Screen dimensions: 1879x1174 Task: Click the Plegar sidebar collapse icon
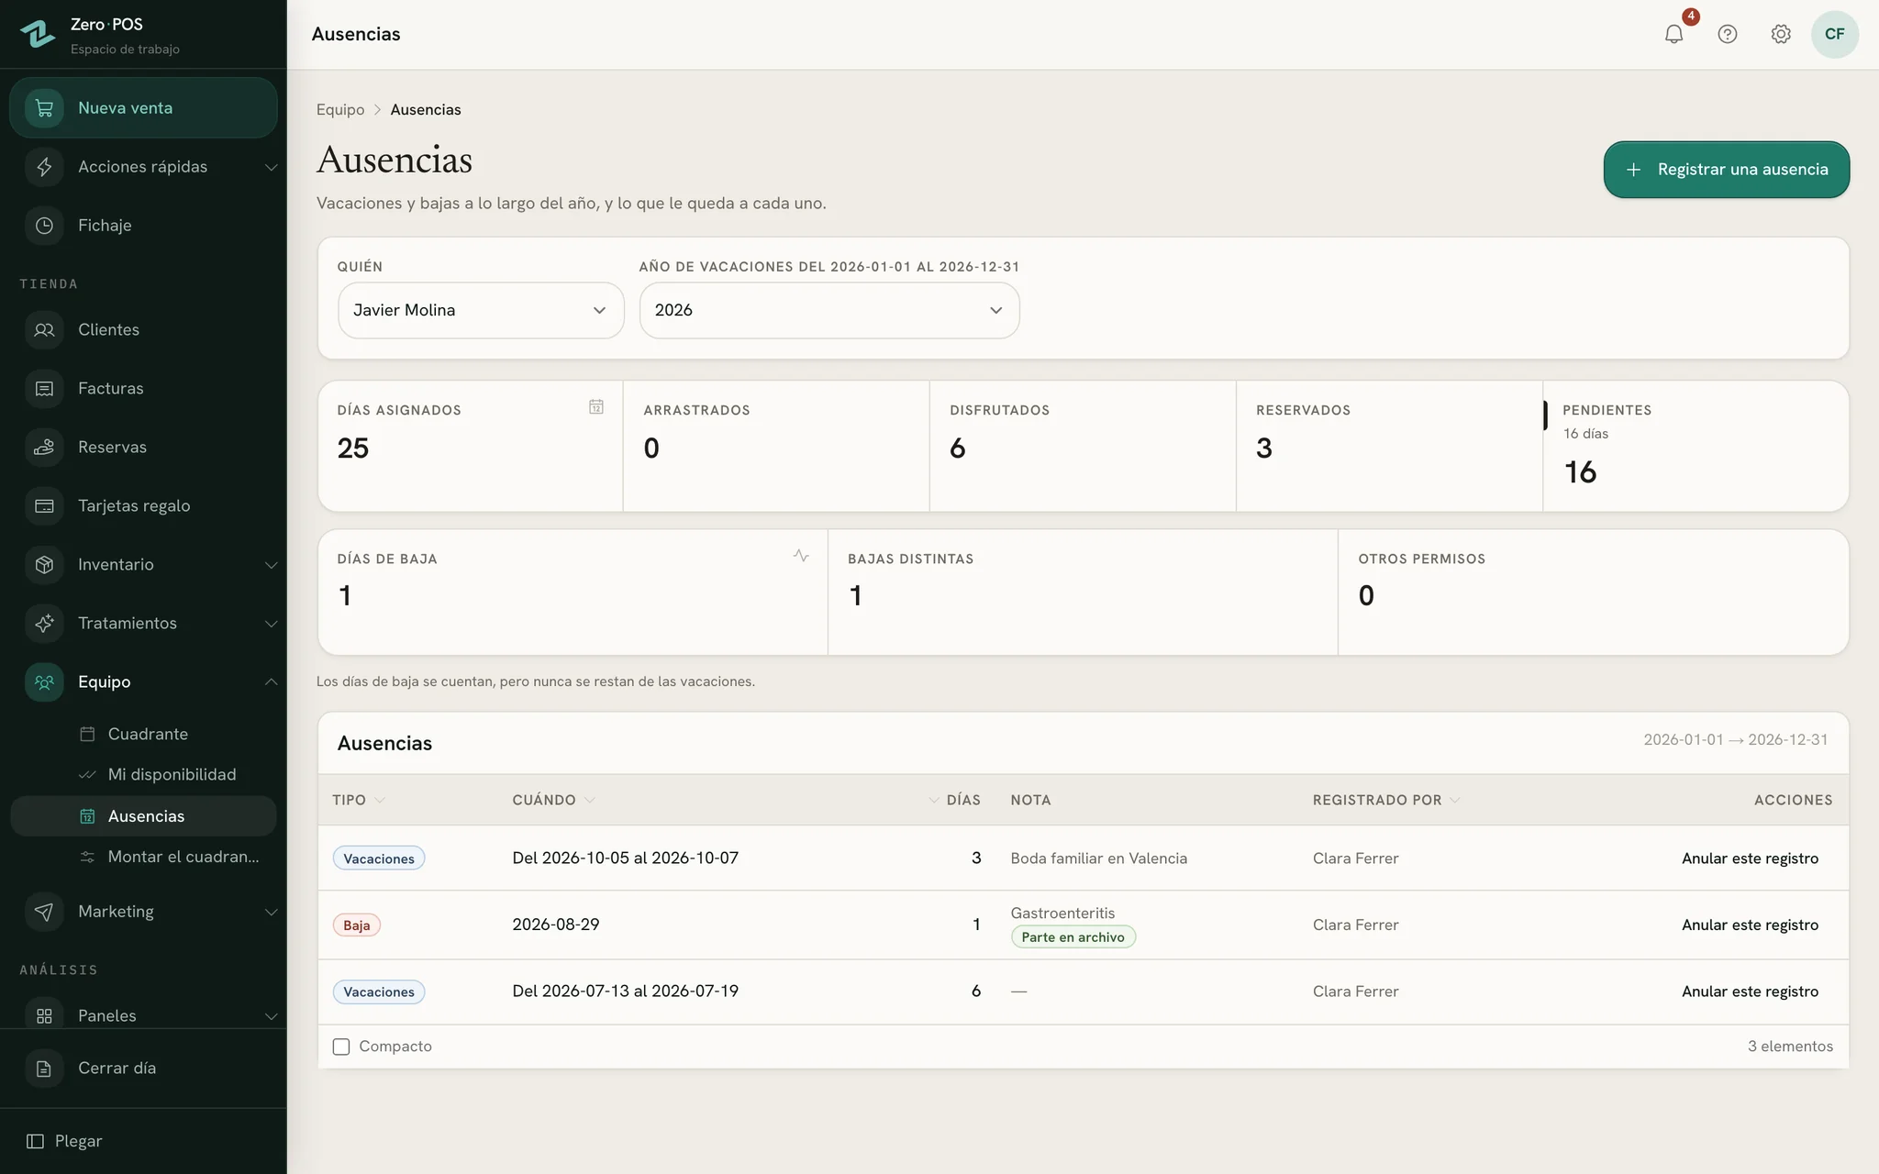[x=35, y=1141]
